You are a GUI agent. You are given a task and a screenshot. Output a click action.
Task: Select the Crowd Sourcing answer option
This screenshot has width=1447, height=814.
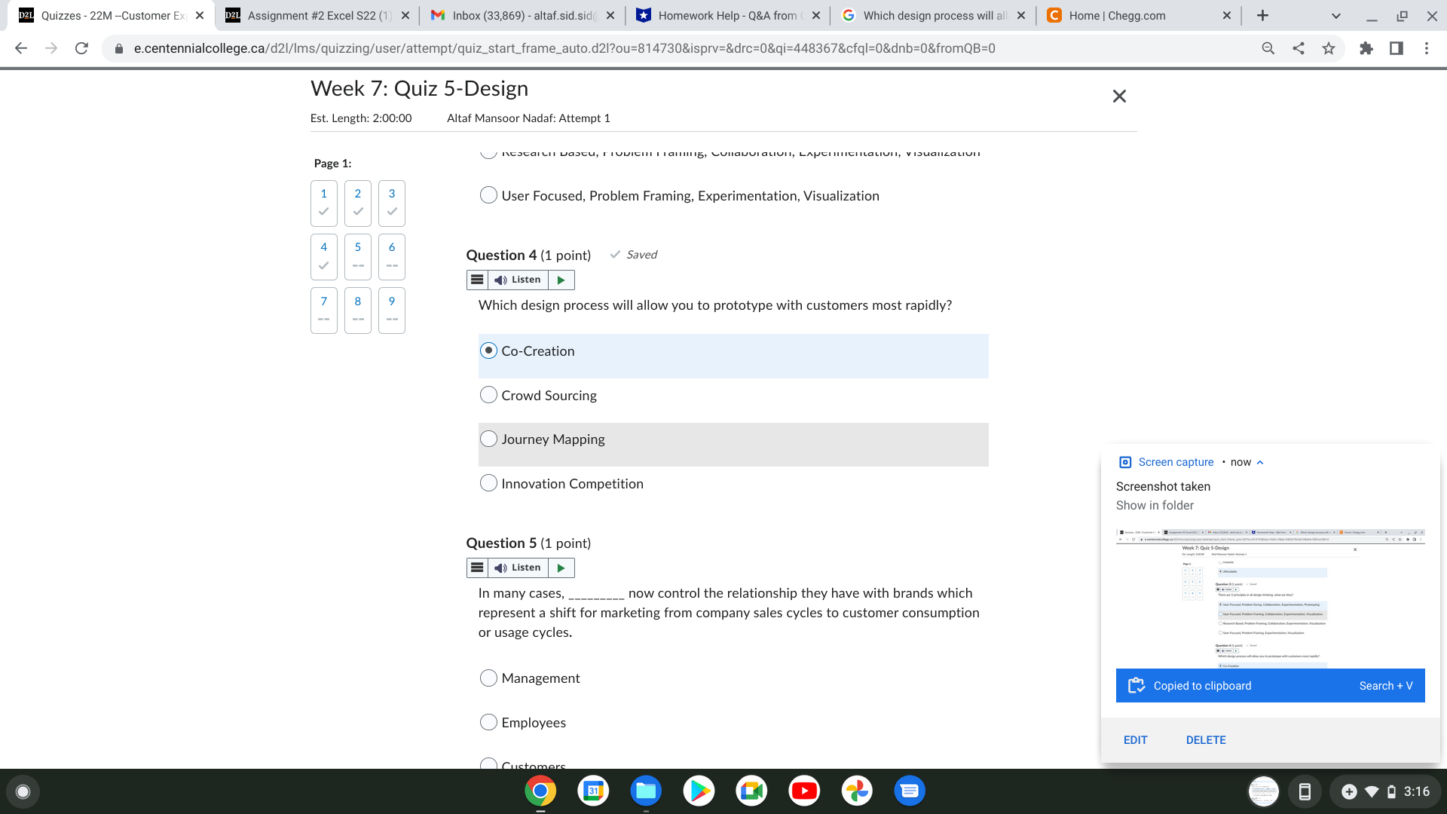coord(488,394)
